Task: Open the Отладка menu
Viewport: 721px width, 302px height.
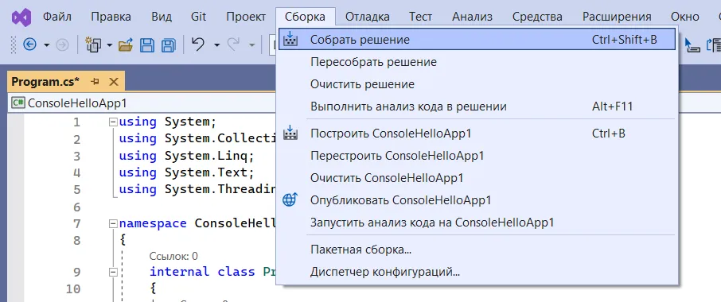Action: 368,17
